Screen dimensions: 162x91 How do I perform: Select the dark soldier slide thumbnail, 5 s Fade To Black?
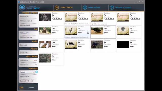[x=45, y=17]
